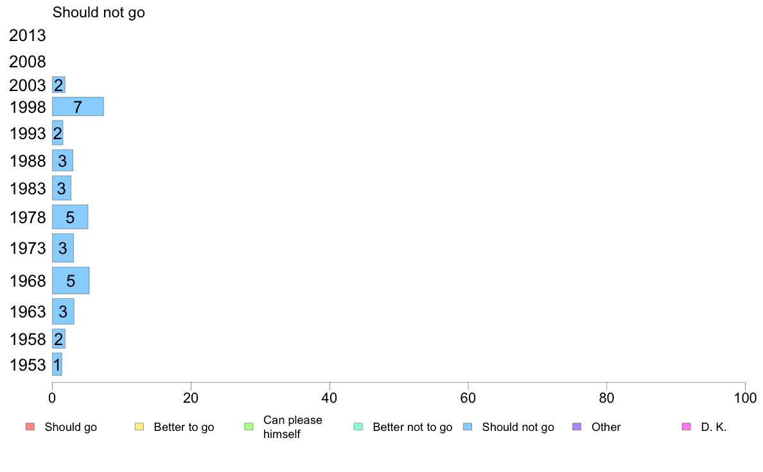763x472 pixels.
Task: Click the 100 tick on the x-axis
Action: pos(745,398)
